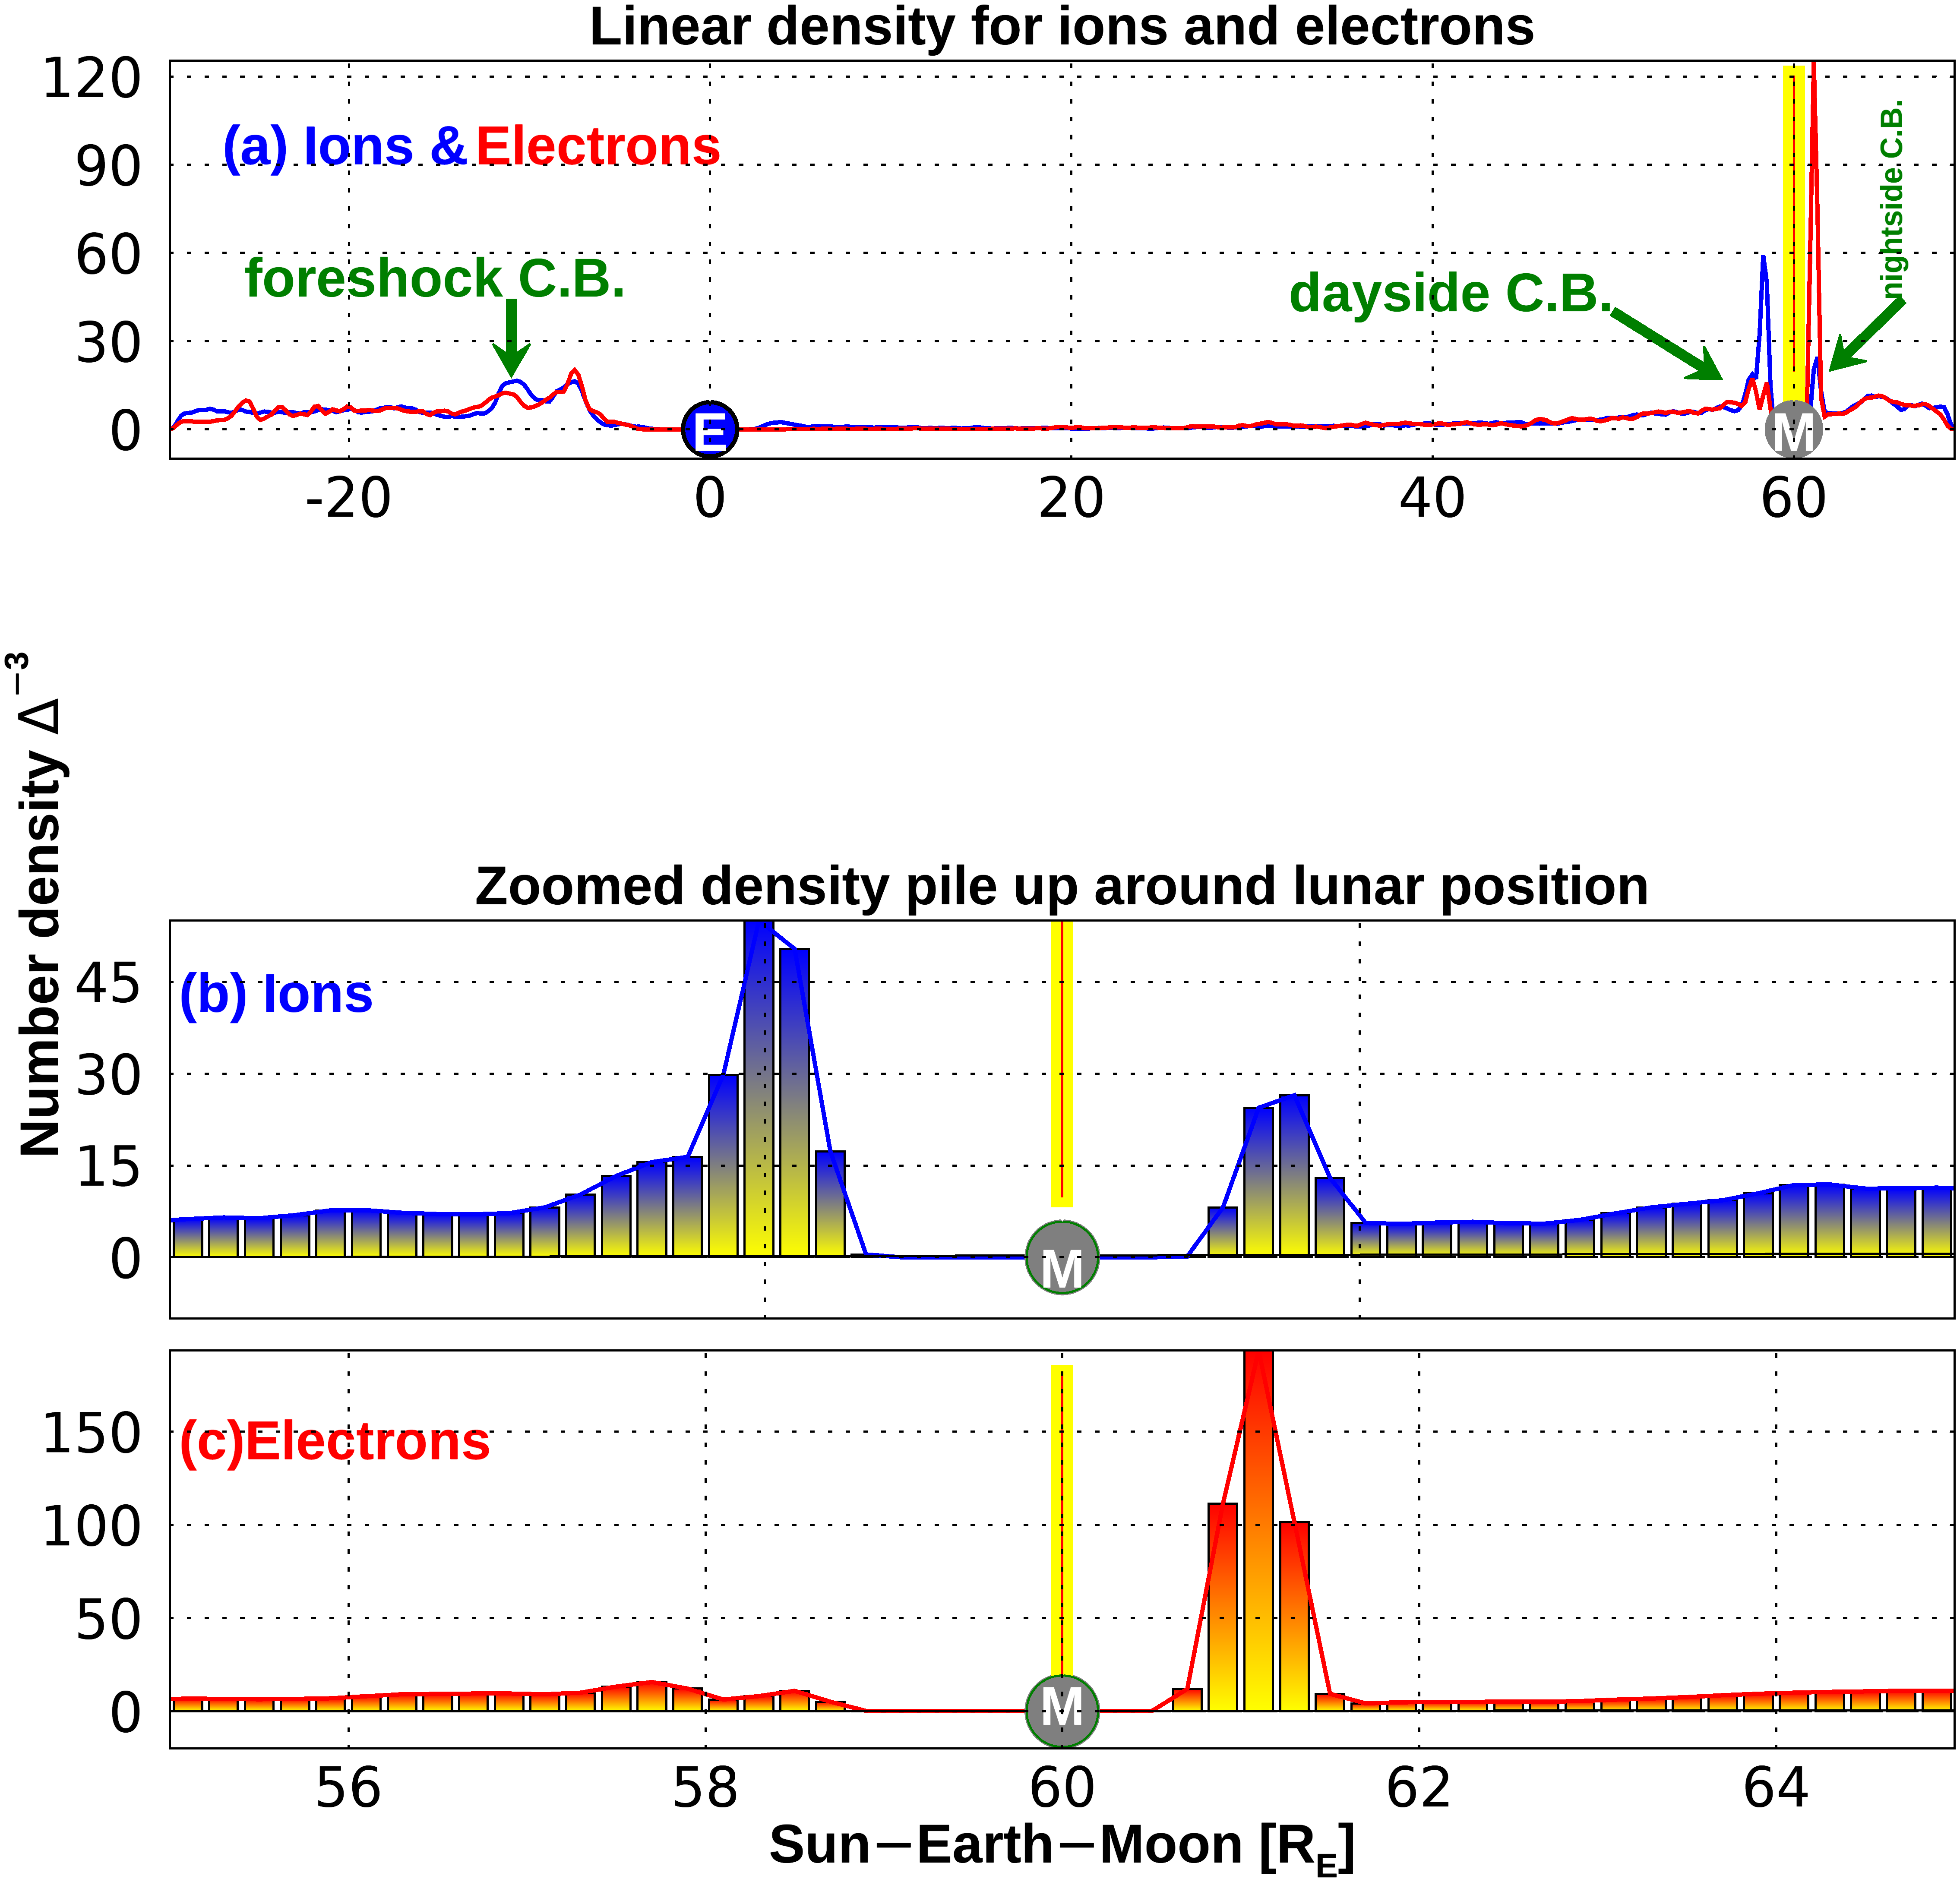Select the rotated 'nightside C.B.' label

coord(1892,200)
